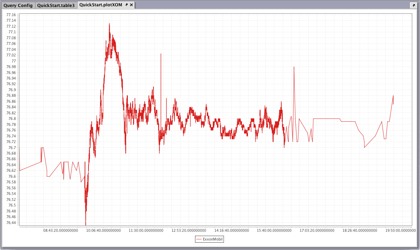Close the QuickStart.plotXOM tab

(131, 5)
